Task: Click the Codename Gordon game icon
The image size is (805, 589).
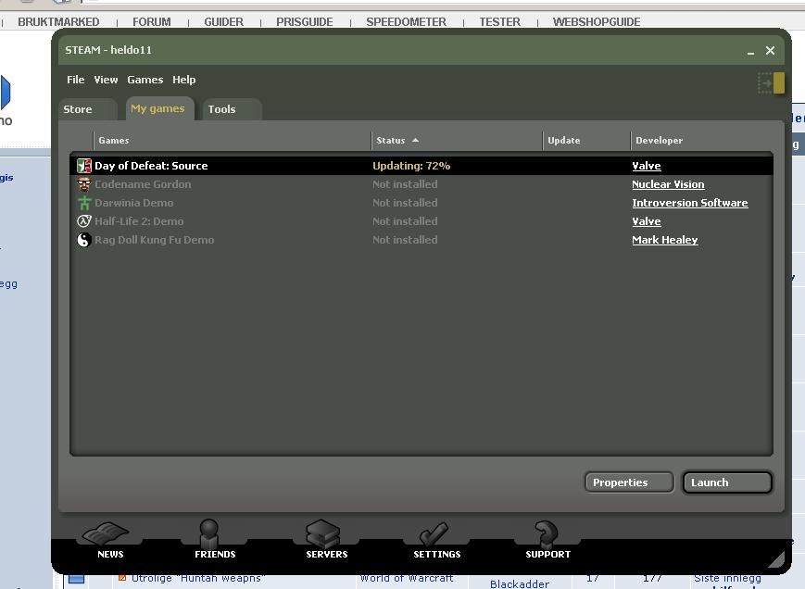Action: (x=84, y=184)
